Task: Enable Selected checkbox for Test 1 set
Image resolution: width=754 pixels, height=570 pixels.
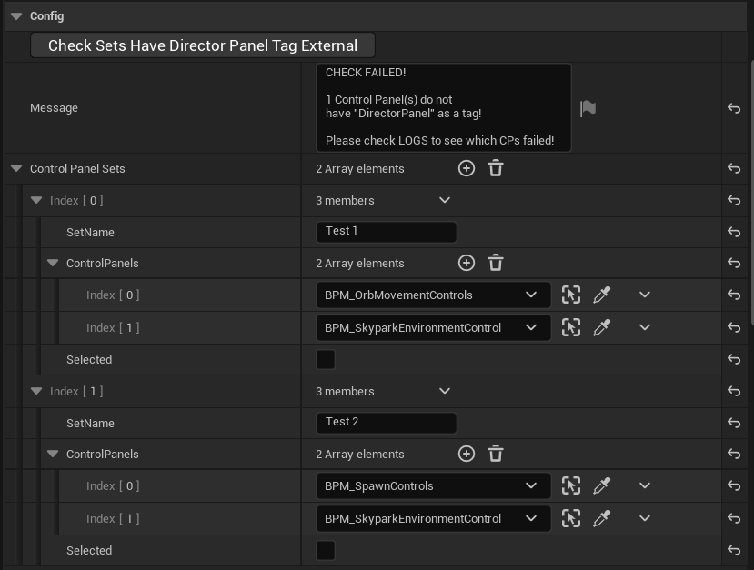Action: point(326,359)
